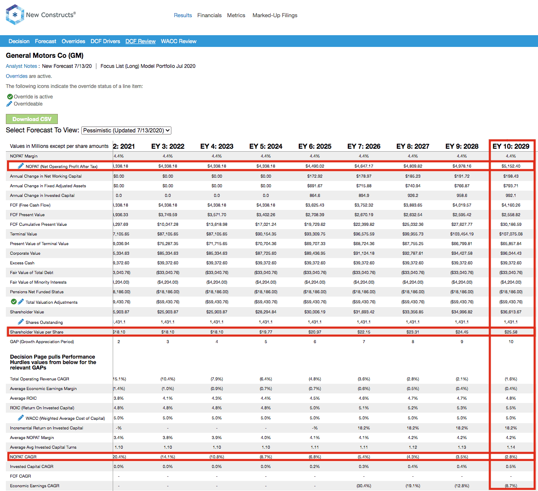Open the Metrics tab
538x491 pixels.
tap(236, 15)
